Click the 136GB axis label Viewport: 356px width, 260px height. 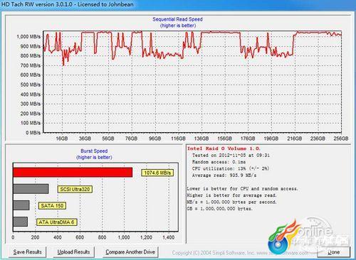[201, 139]
